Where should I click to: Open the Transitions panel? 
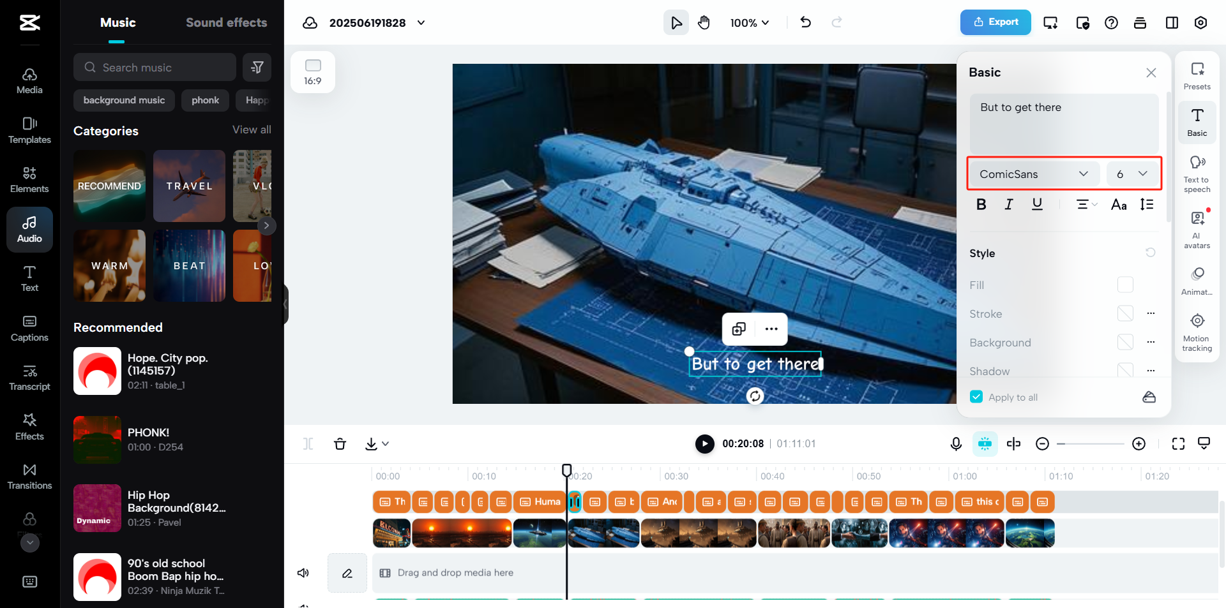(x=29, y=477)
